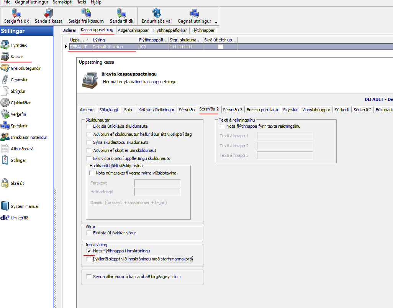Click the Endurhlaða val refresh icon

[156, 13]
